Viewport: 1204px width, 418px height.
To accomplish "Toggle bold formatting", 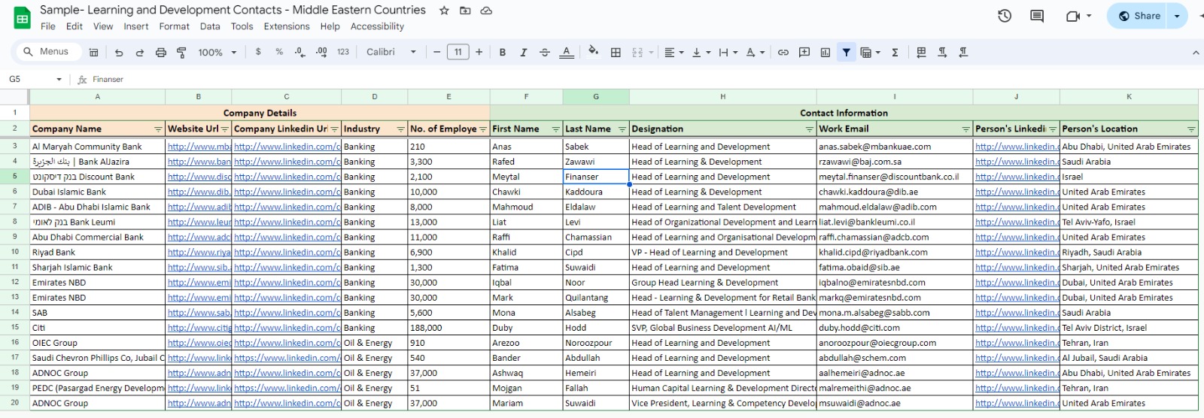I will (502, 52).
